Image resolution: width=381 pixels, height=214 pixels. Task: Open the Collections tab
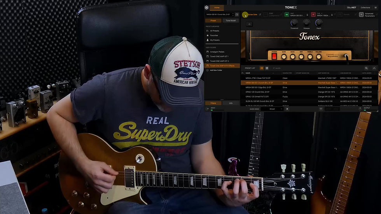pyautogui.click(x=365, y=7)
